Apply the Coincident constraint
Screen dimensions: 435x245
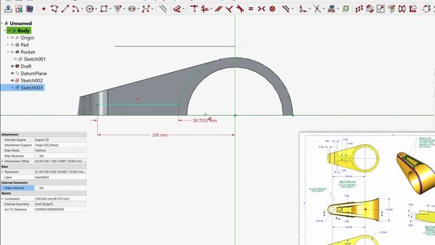pyautogui.click(x=194, y=9)
